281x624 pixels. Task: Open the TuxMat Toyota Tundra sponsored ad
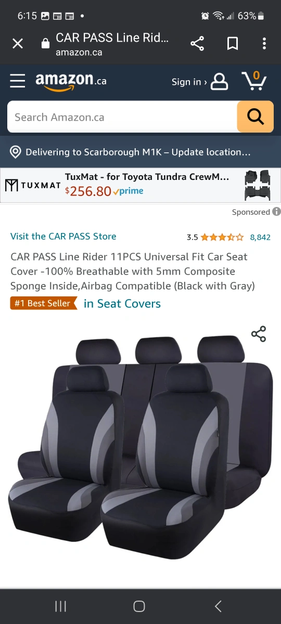(140, 185)
